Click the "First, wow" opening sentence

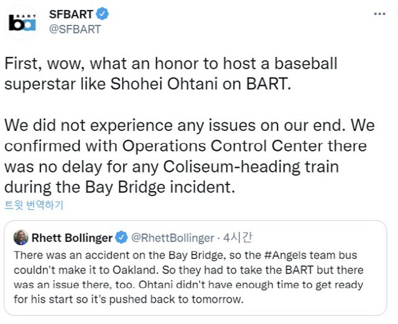47,64
